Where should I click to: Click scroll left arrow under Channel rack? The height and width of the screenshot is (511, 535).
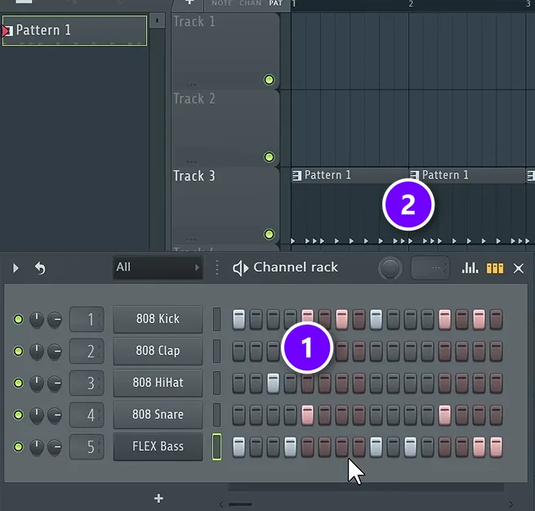click(221, 504)
